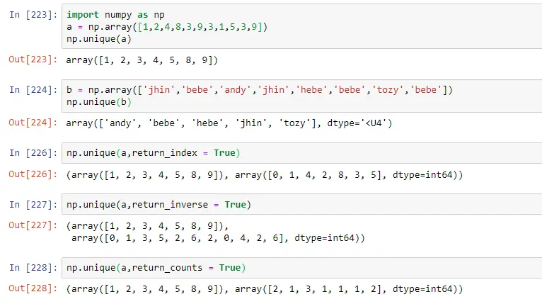Click second line 'array([0, 1, 3, 5, 2...' of Out[227]

pyautogui.click(x=218, y=238)
